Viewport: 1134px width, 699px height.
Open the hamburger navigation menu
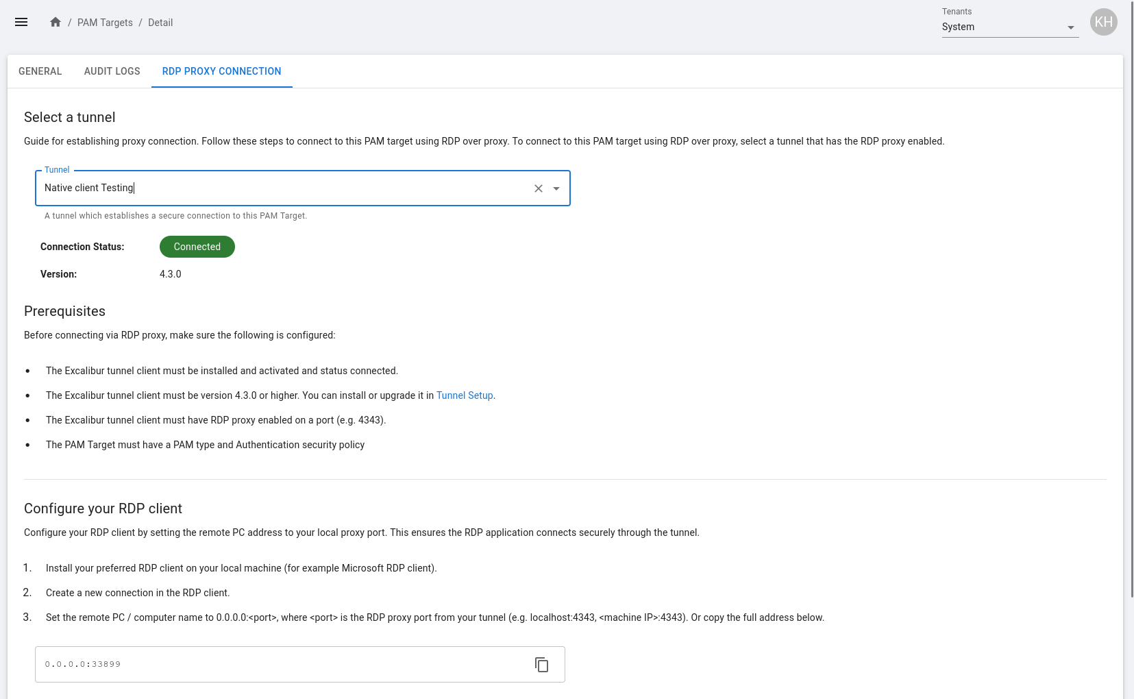click(x=21, y=22)
